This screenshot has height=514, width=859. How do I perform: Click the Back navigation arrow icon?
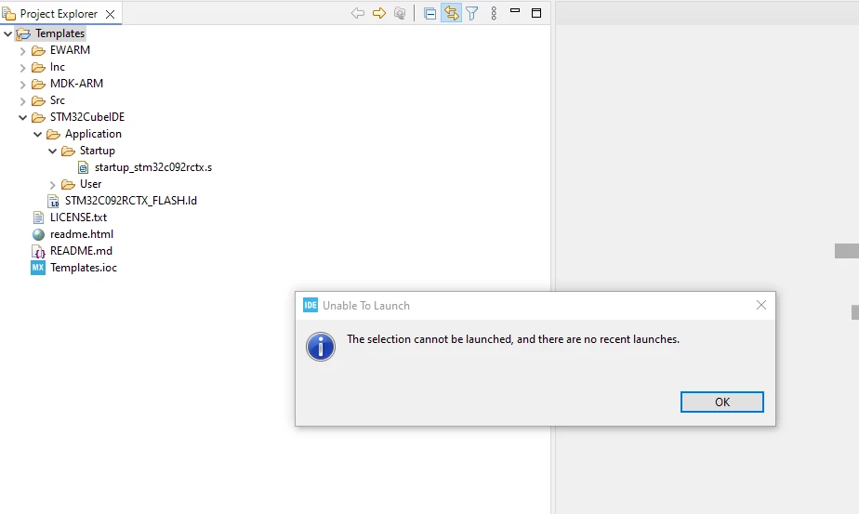pyautogui.click(x=358, y=13)
